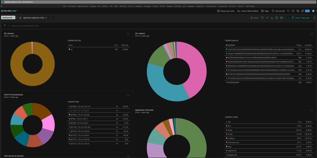The height and width of the screenshot is (158, 317).
Task: Open the Webinars bookmark
Action: [93, 6]
